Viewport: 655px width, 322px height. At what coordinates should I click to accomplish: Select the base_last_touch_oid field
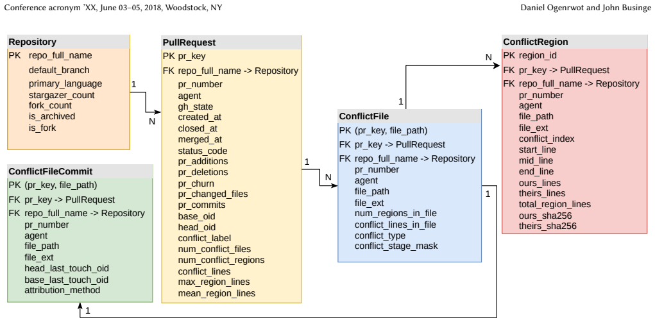[67, 280]
